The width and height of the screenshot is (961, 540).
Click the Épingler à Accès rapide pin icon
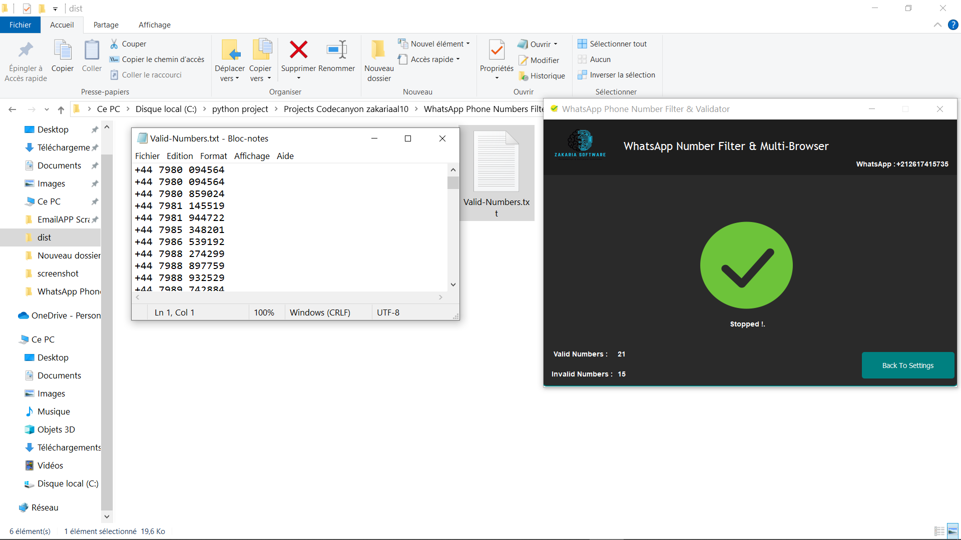click(x=26, y=50)
